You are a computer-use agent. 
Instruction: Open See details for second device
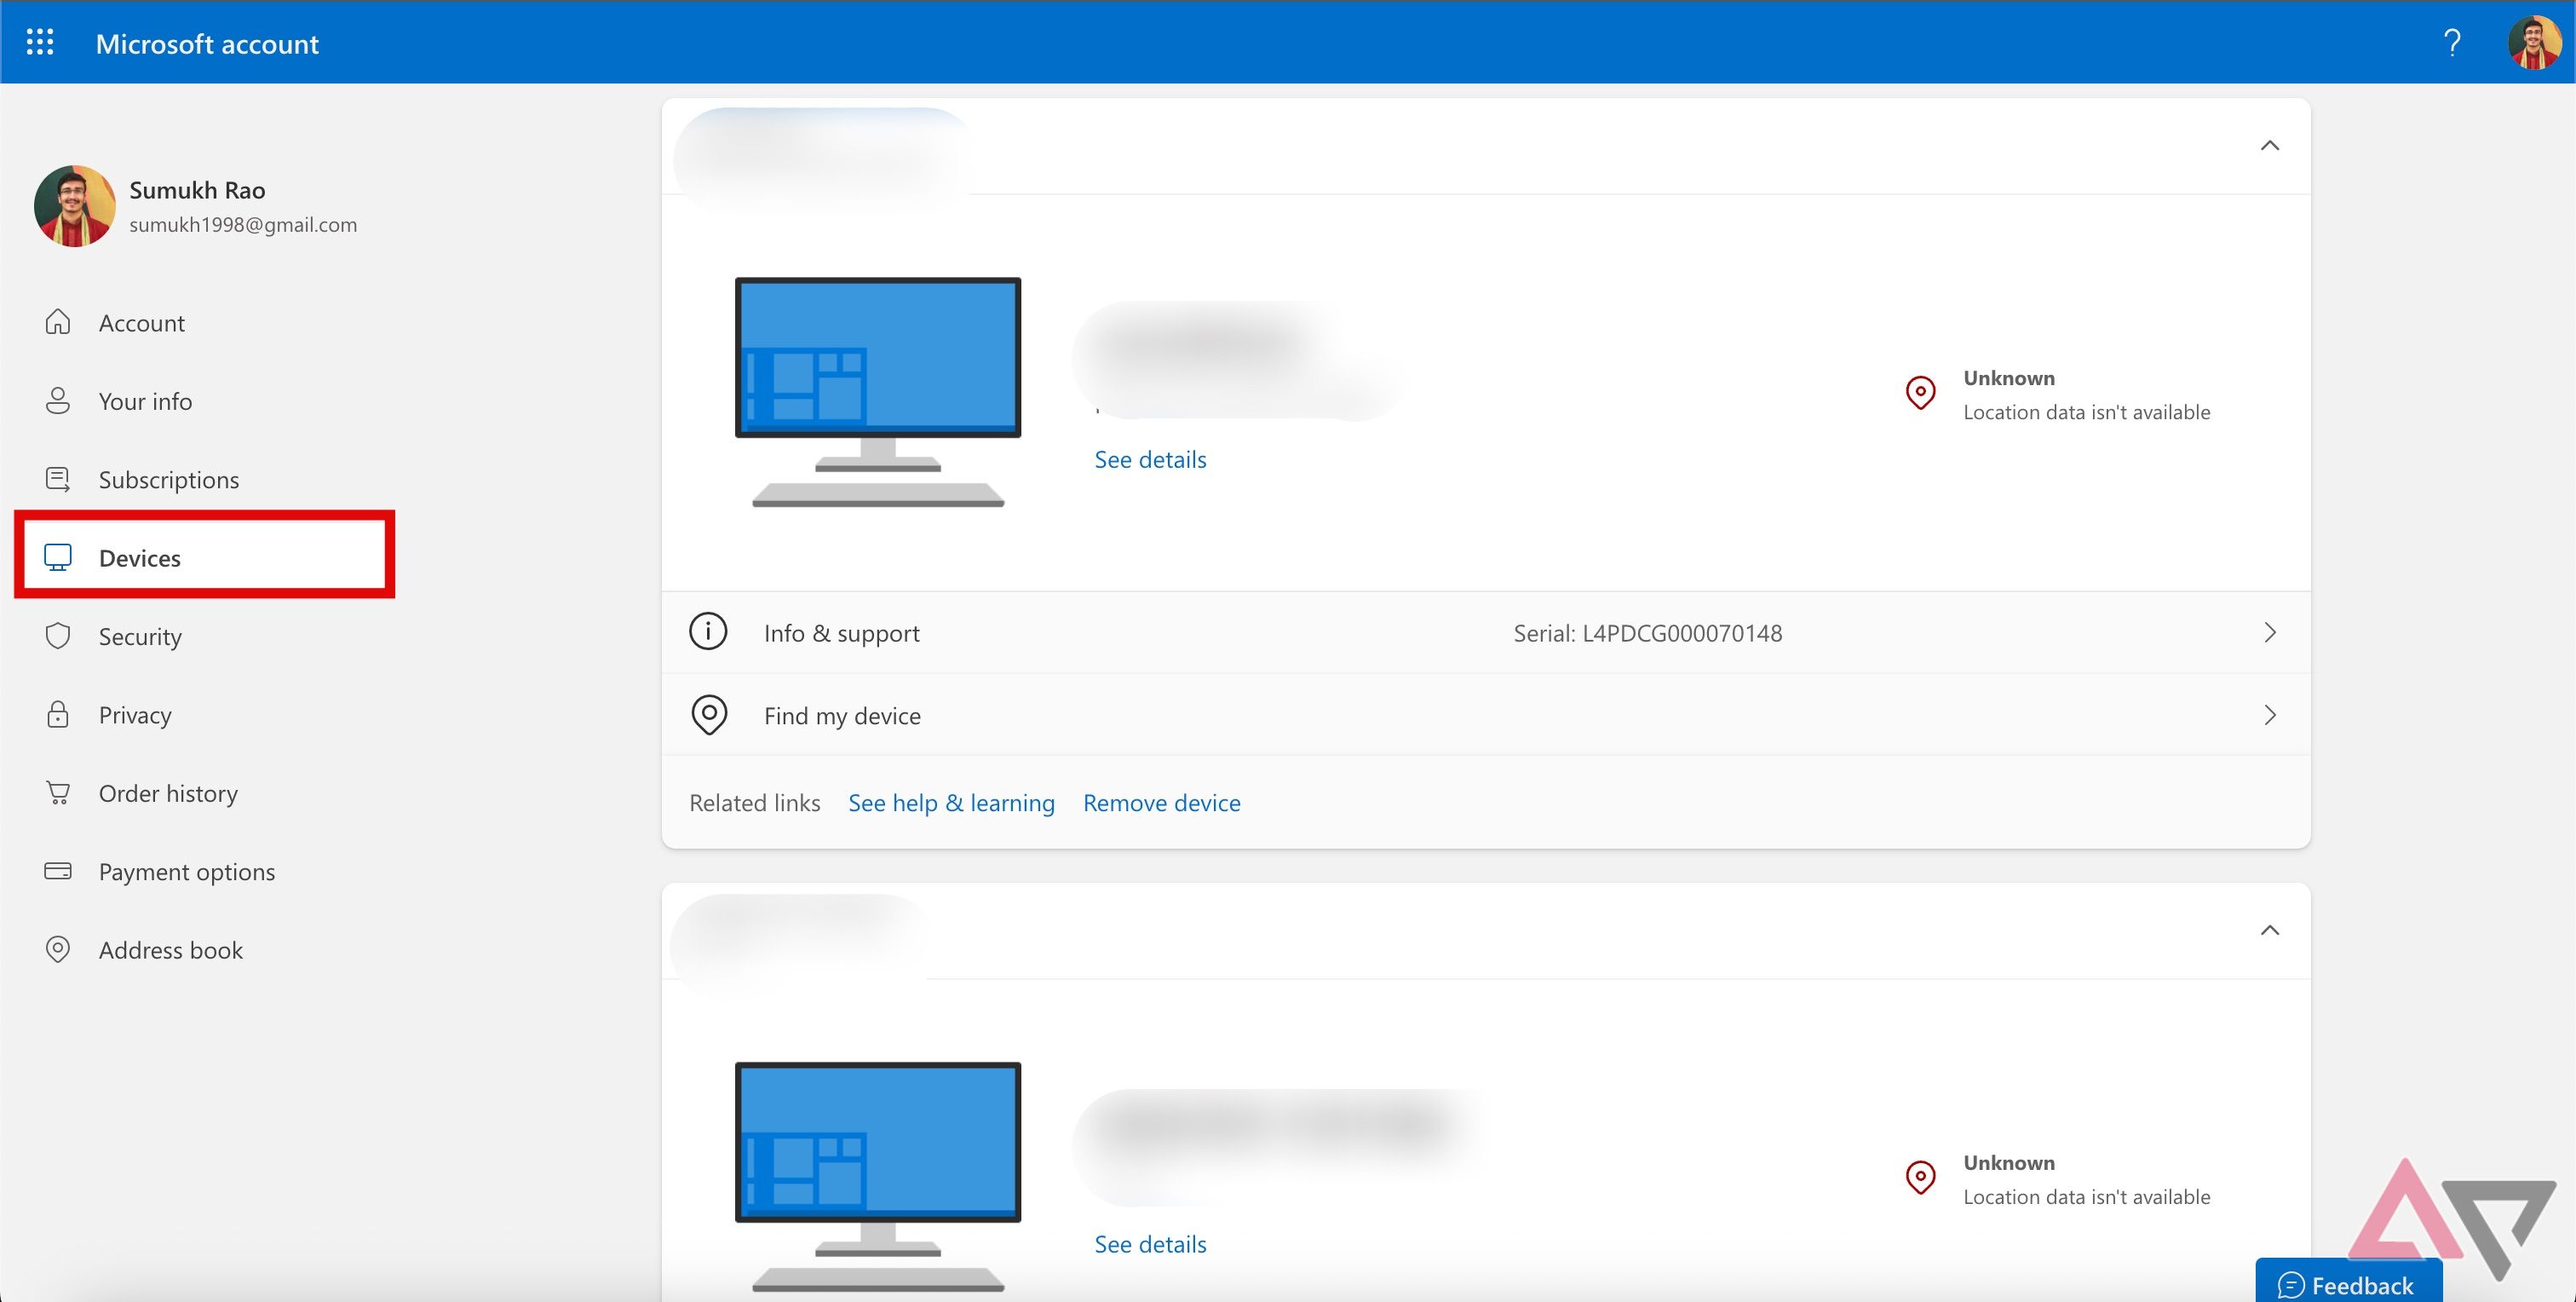(x=1150, y=1245)
